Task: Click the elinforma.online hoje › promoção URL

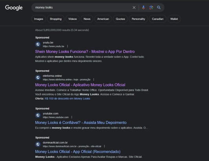Action: pos(67,80)
